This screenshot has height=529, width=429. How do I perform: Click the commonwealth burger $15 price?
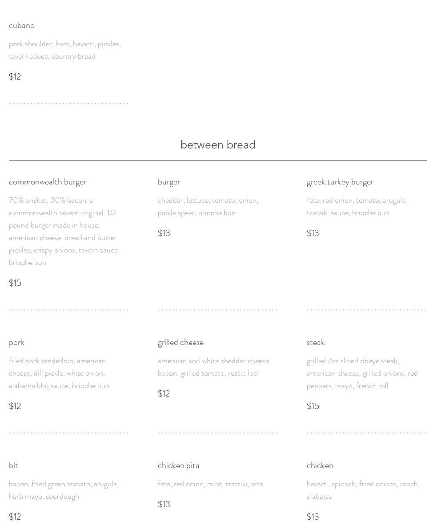tap(15, 283)
